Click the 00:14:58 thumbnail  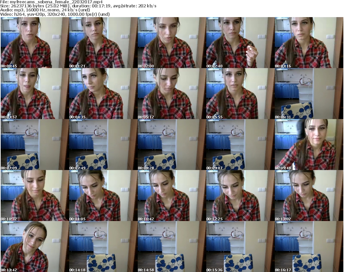pos(172,247)
